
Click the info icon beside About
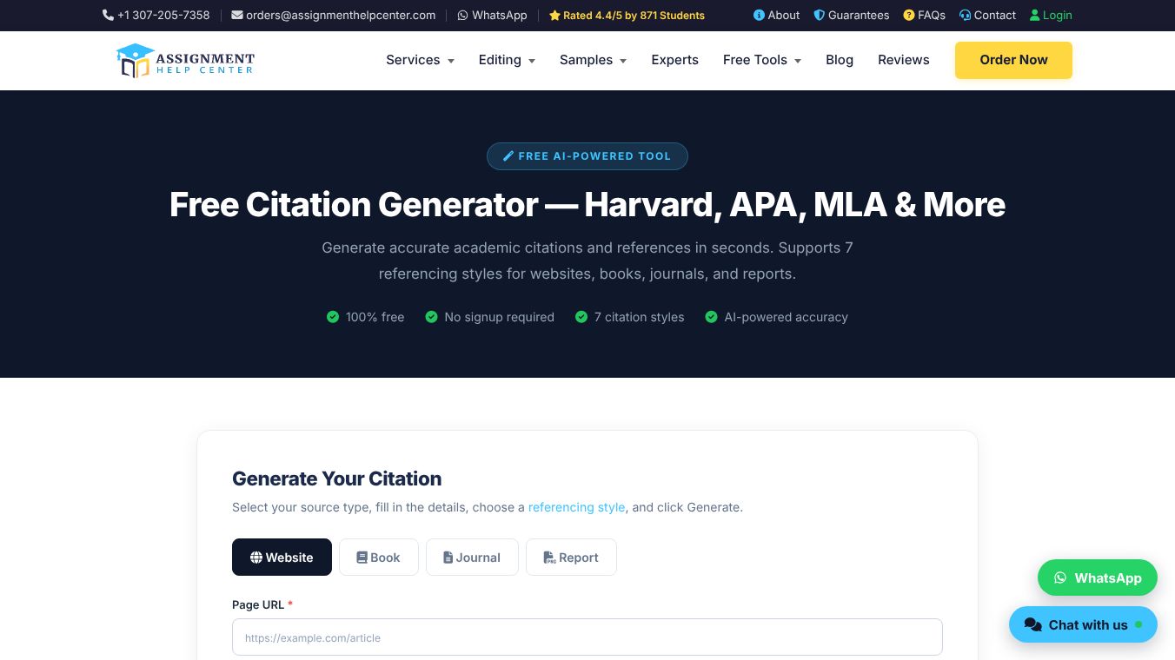coord(759,15)
